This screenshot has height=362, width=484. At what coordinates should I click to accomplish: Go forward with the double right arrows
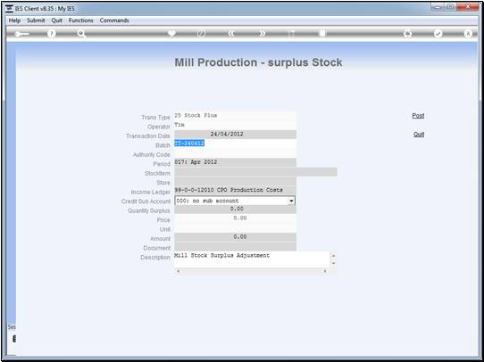pos(262,34)
